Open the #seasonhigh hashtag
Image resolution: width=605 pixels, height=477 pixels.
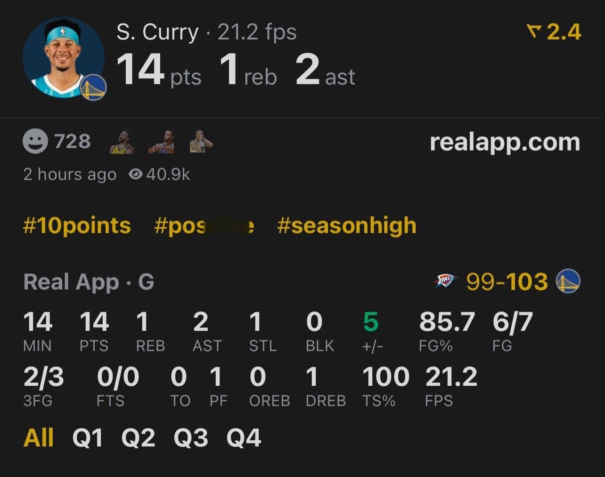pyautogui.click(x=347, y=225)
